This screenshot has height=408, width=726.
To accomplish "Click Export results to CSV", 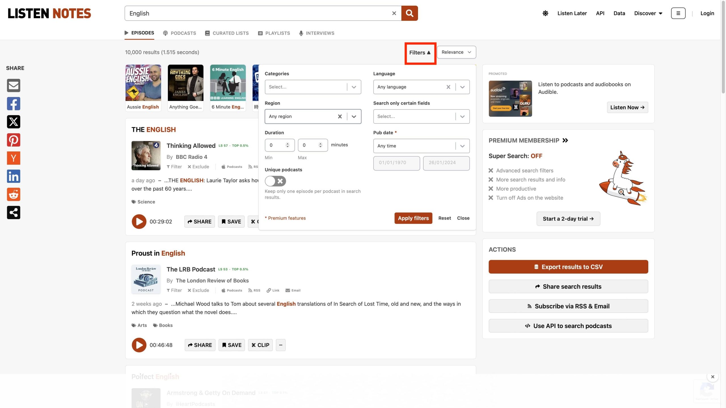I will click(x=568, y=267).
